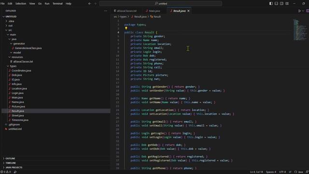The height and width of the screenshot is (174, 309).
Task: Open the Explorer more actions ellipsis
Action: tap(106, 11)
